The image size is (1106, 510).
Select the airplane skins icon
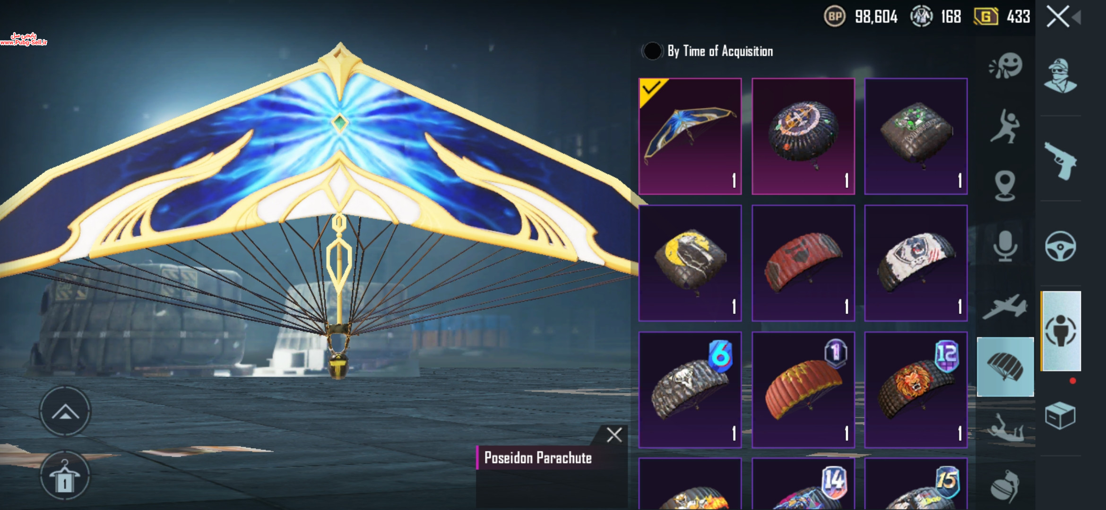tap(1005, 306)
